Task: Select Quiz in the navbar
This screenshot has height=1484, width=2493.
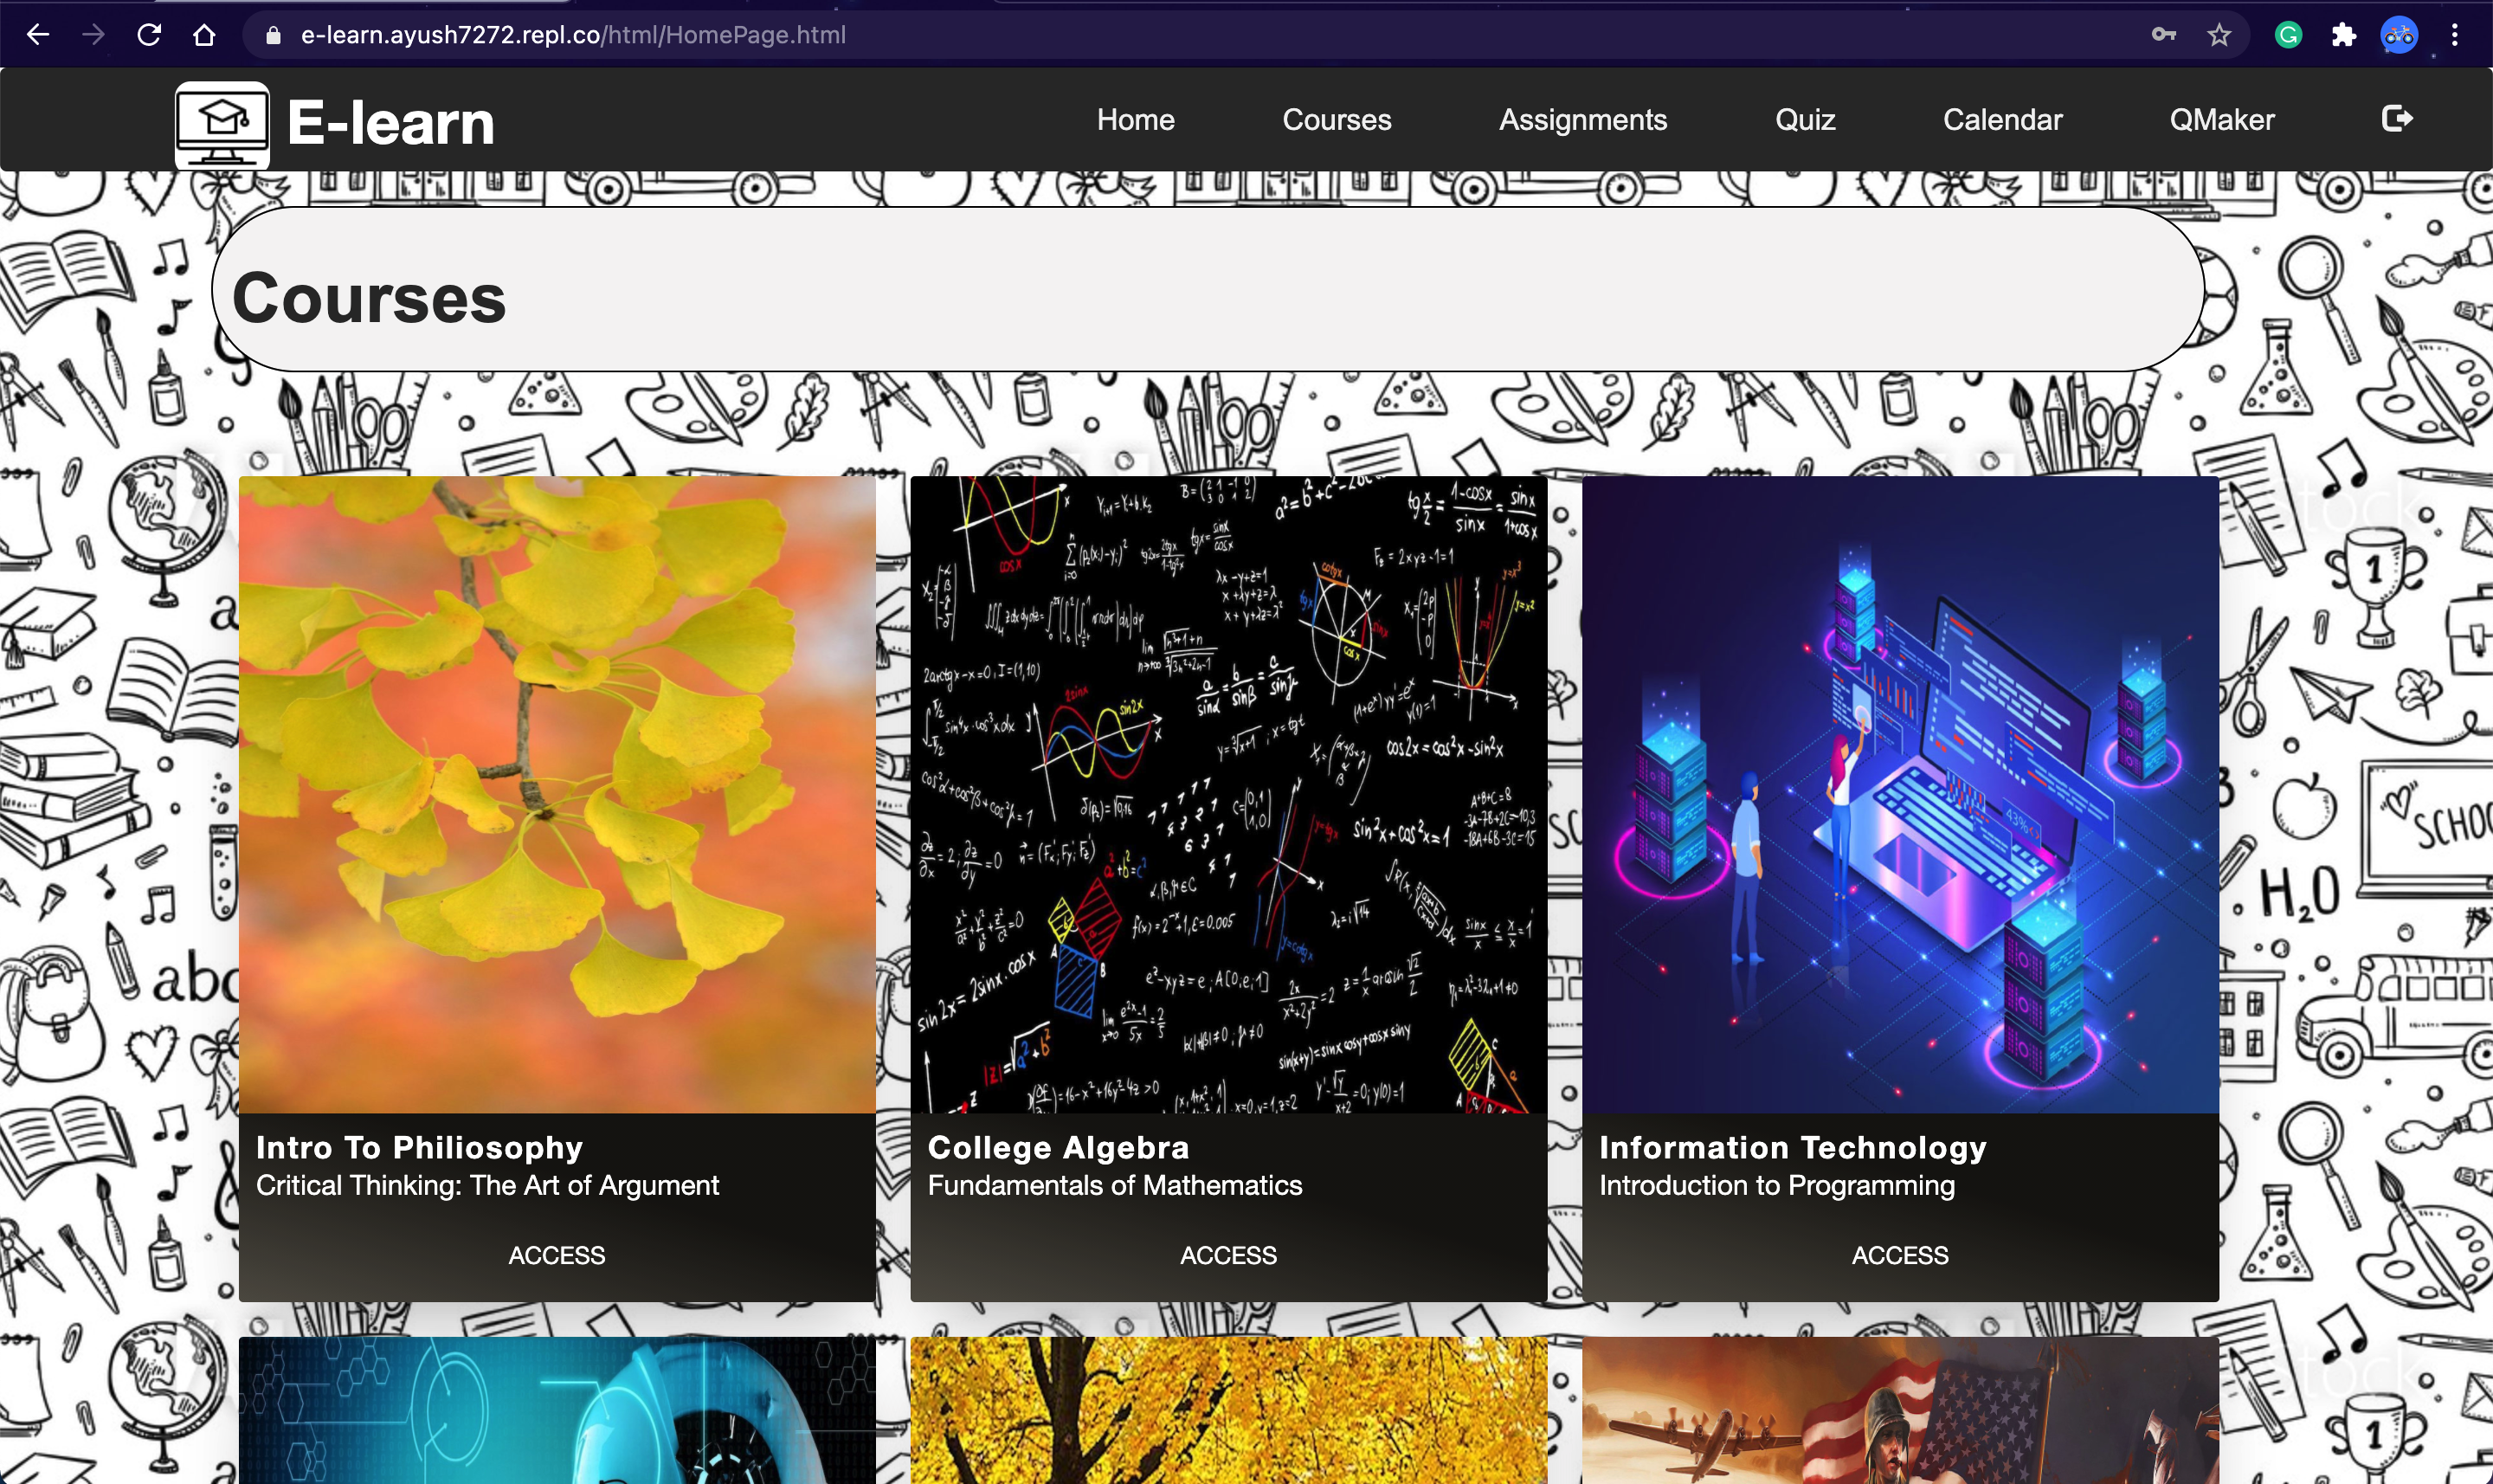Action: coord(1804,120)
